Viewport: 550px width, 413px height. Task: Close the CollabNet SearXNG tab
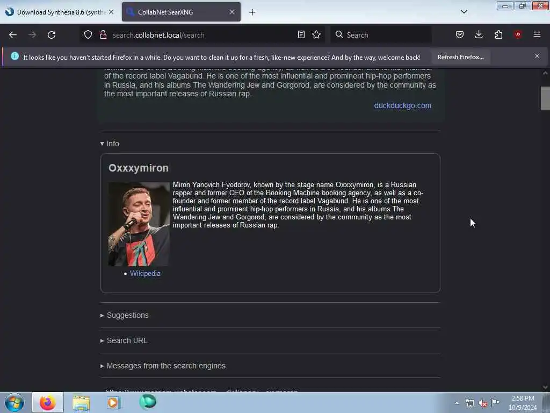[x=232, y=12]
